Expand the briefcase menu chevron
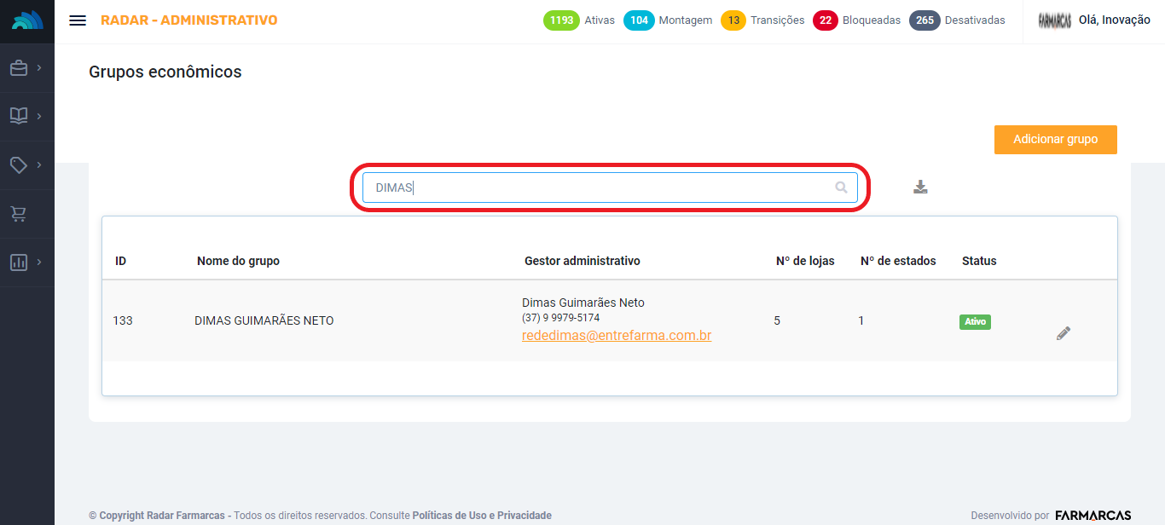 pyautogui.click(x=39, y=67)
